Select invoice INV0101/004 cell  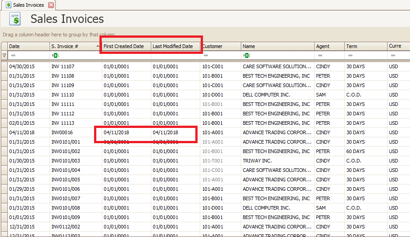pyautogui.click(x=76, y=170)
